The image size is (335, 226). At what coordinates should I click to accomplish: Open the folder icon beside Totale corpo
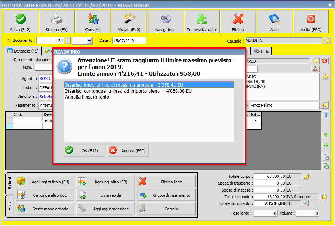pyautogui.click(x=306, y=176)
